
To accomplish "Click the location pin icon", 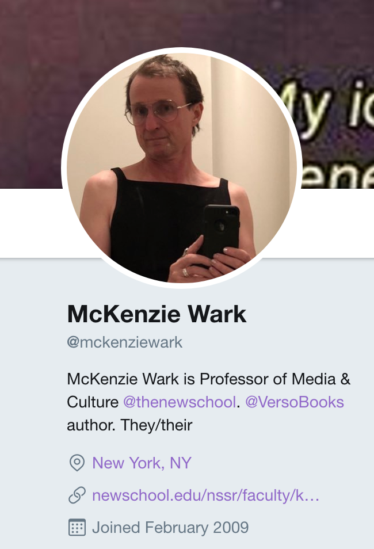I will coord(77,463).
